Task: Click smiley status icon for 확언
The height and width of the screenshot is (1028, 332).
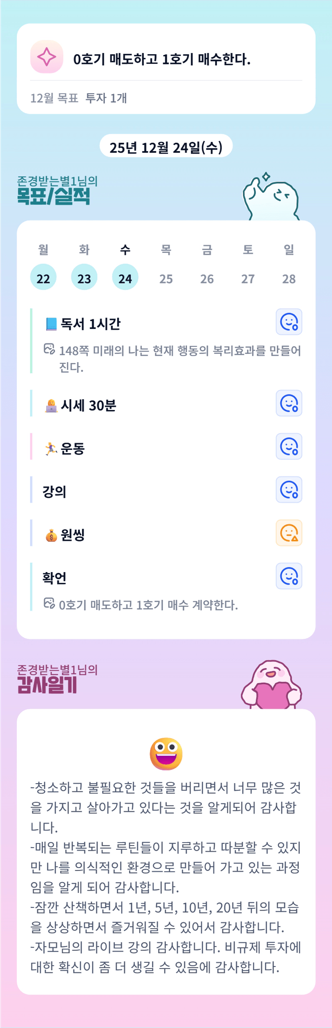Action: (289, 576)
